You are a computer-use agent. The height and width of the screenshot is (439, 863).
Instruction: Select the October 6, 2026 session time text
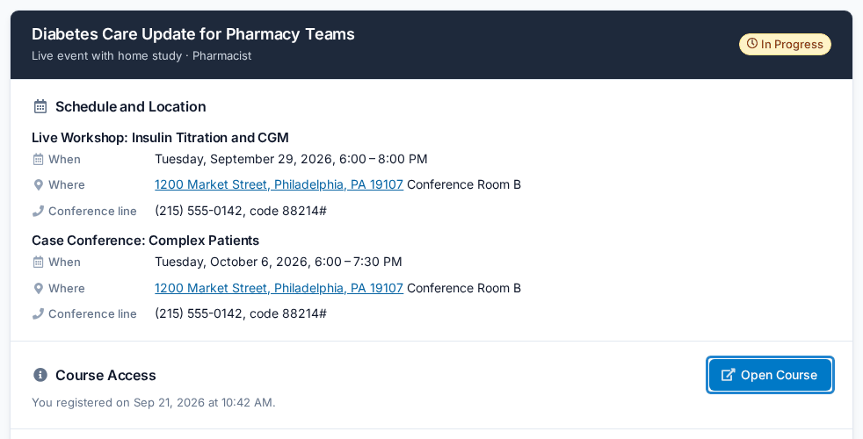(x=279, y=263)
